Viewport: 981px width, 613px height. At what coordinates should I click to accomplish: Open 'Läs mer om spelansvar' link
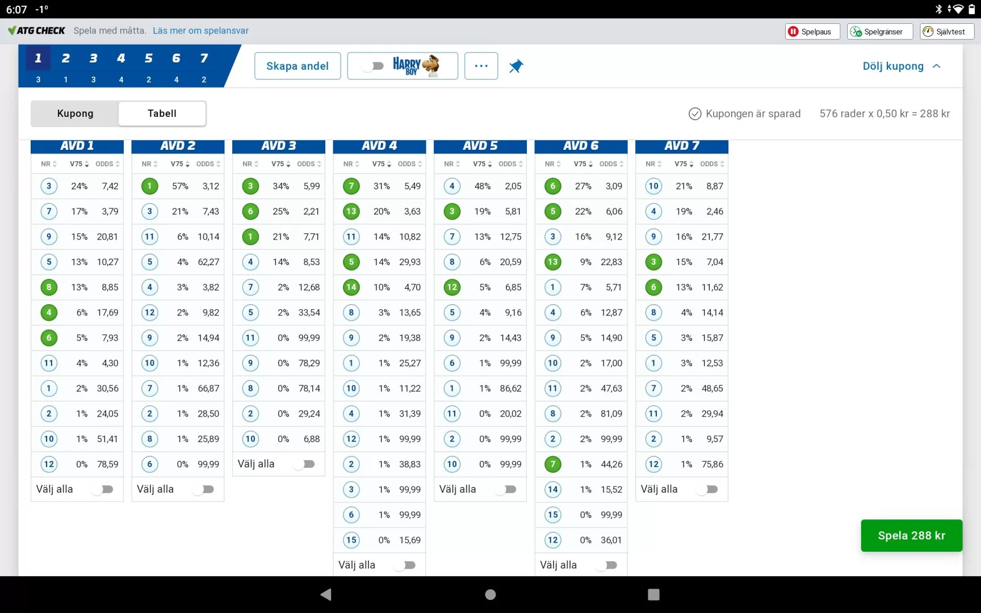tap(200, 30)
